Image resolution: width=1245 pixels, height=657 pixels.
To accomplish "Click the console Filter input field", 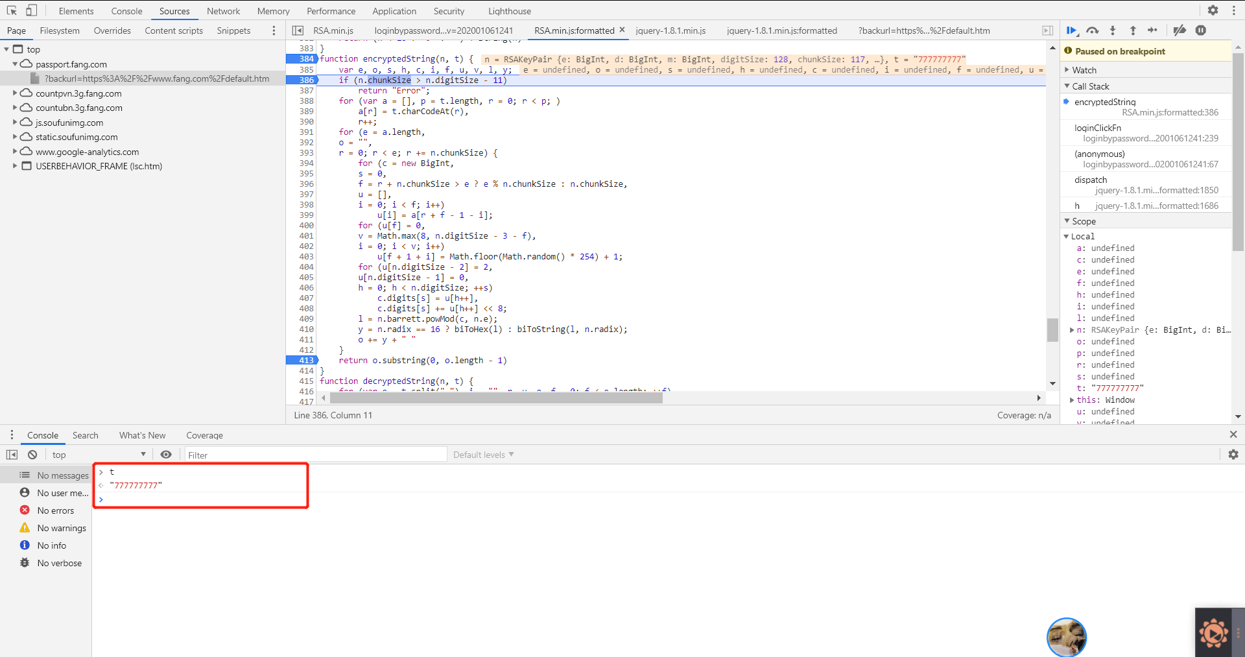I will 315,454.
